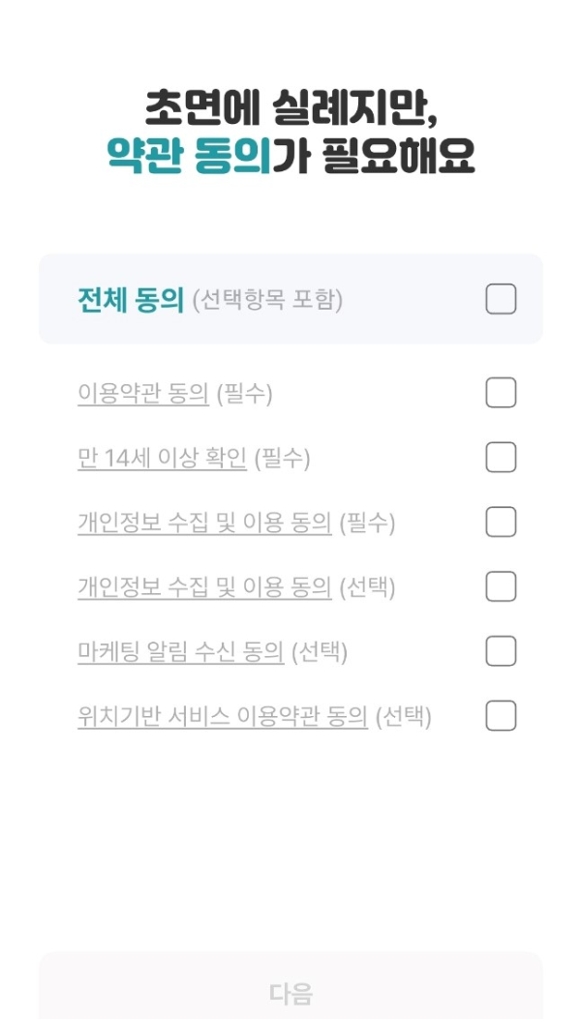
Task: View the 마케팅 알림 수신 동의 details
Action: click(x=180, y=651)
